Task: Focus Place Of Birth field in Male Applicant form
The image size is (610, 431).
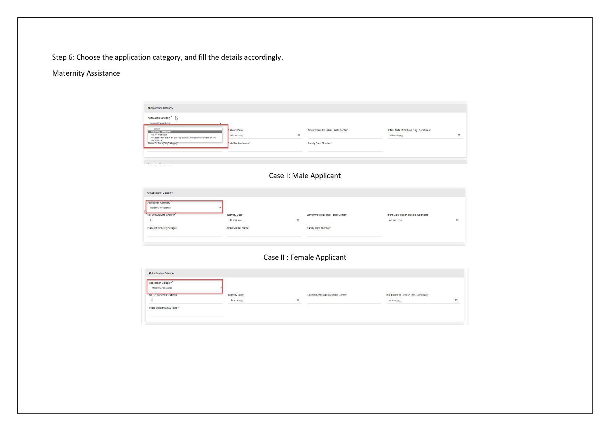Action: [184, 233]
